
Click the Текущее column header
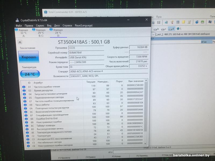(x=91, y=82)
